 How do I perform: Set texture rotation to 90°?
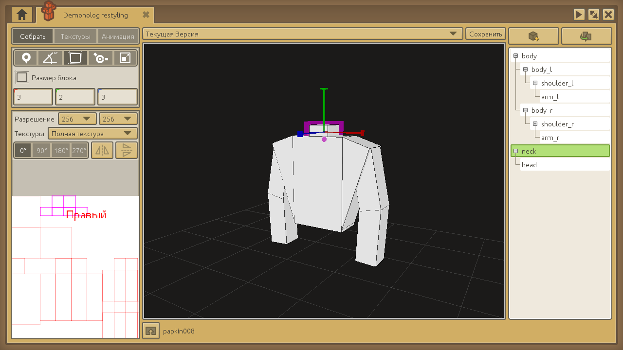pyautogui.click(x=42, y=151)
